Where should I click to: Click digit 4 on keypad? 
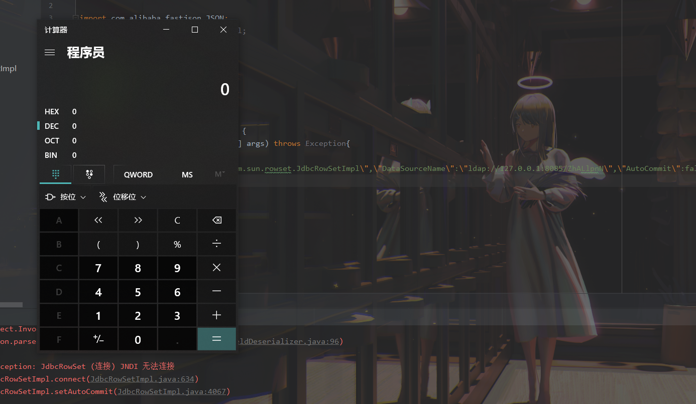98,292
